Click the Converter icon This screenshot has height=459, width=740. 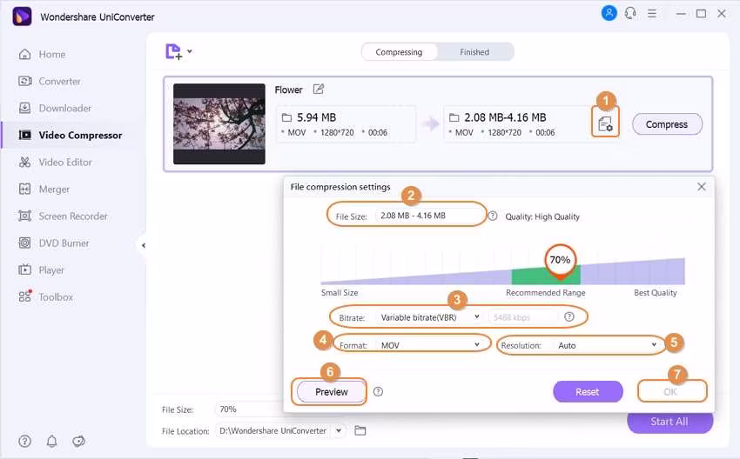pyautogui.click(x=24, y=81)
